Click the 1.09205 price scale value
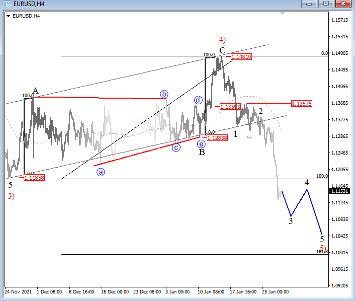 pyautogui.click(x=339, y=285)
